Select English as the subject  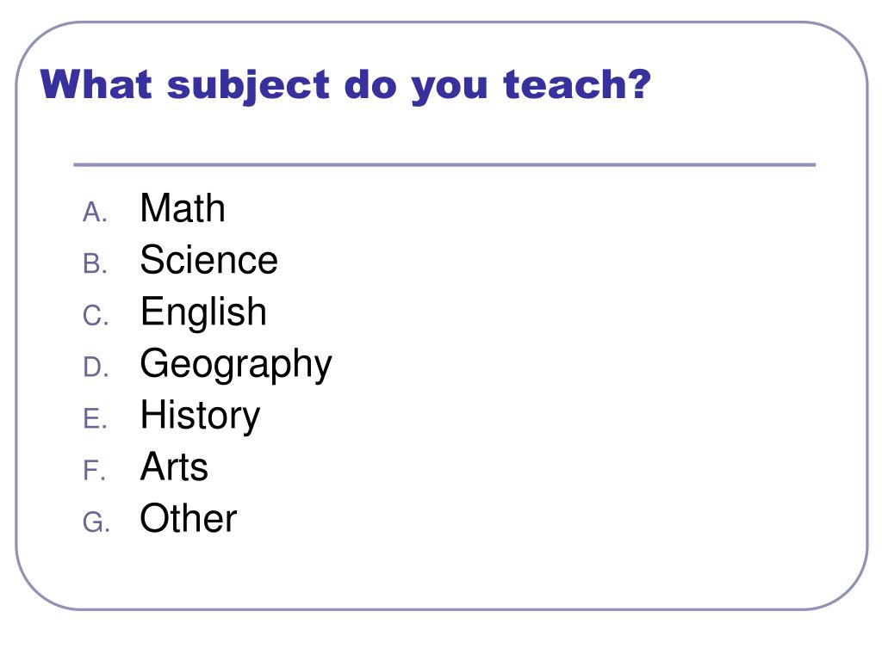[x=203, y=312]
